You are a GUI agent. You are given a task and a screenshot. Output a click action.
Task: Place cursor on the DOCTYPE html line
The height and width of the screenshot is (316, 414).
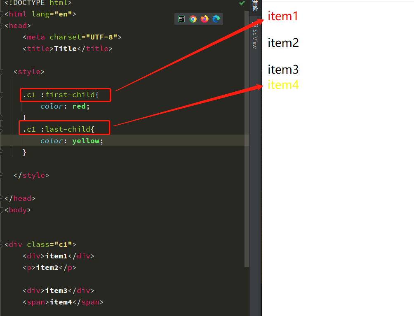(x=38, y=3)
